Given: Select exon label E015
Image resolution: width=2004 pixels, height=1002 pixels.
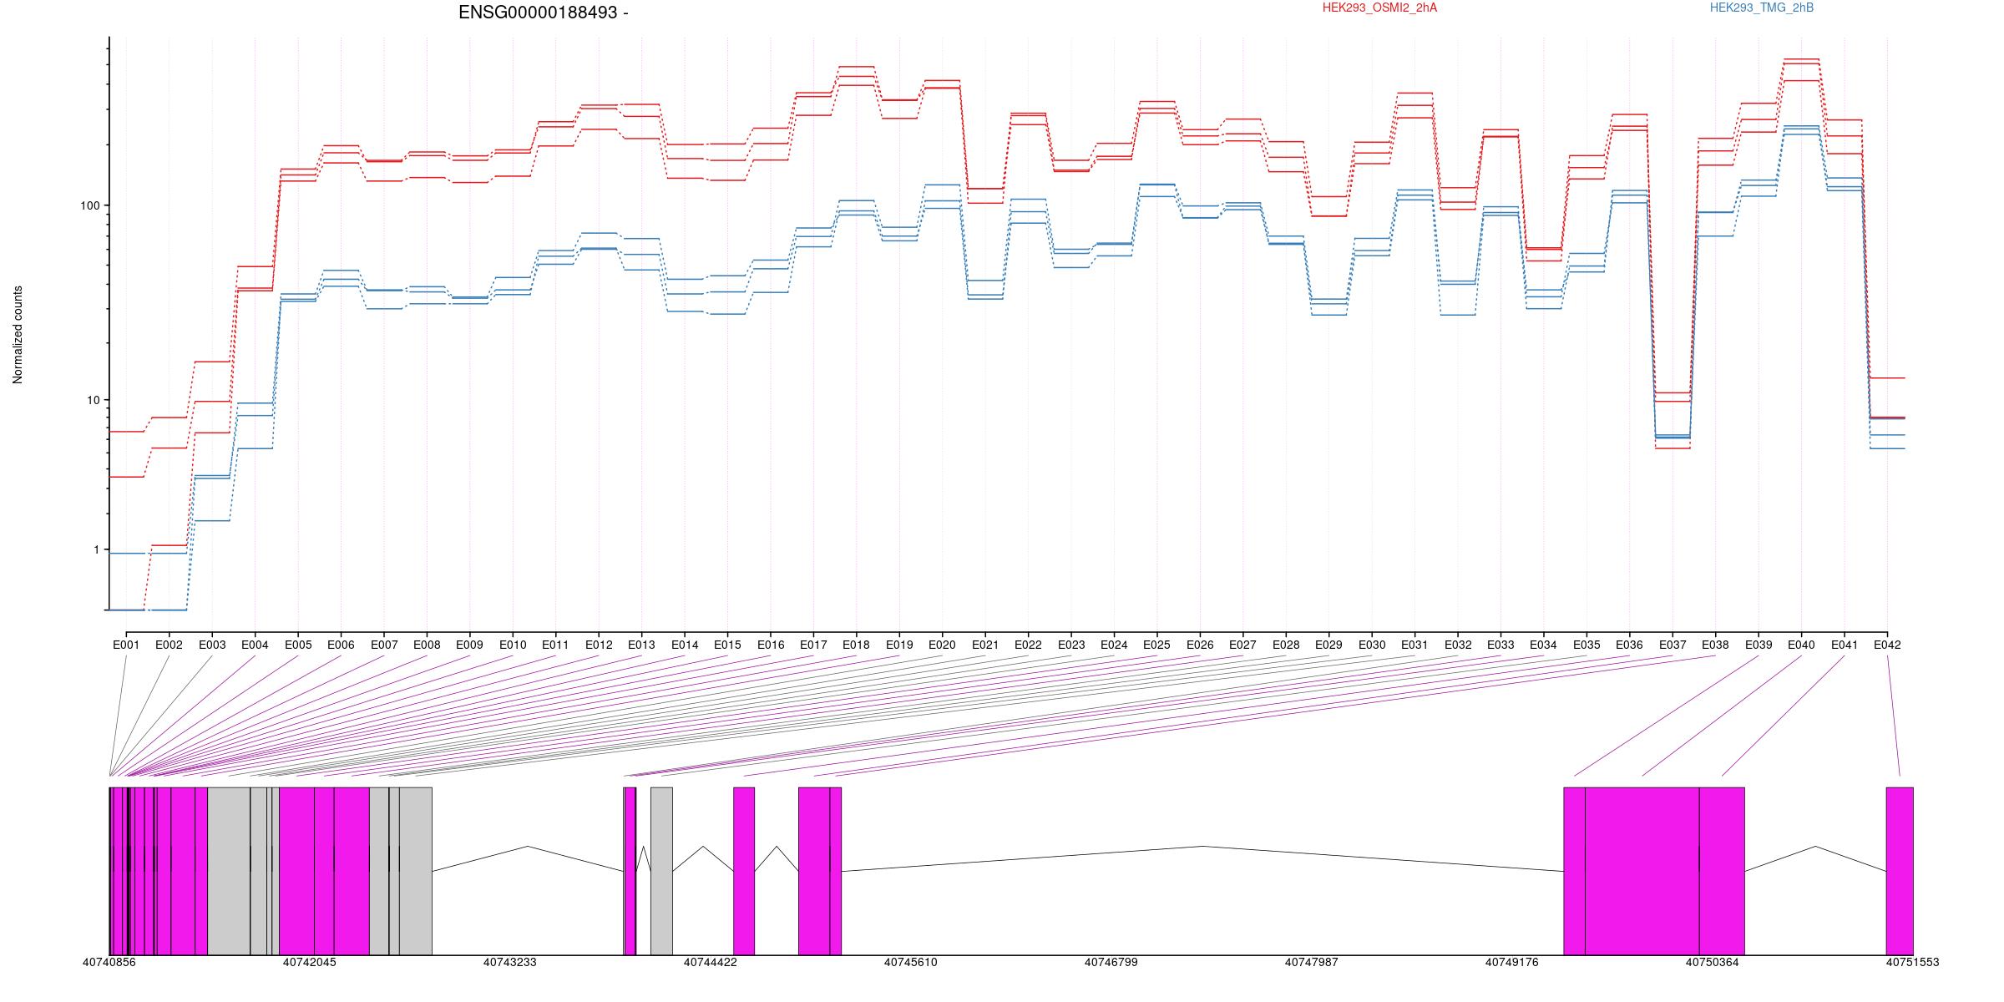Looking at the screenshot, I should point(727,645).
